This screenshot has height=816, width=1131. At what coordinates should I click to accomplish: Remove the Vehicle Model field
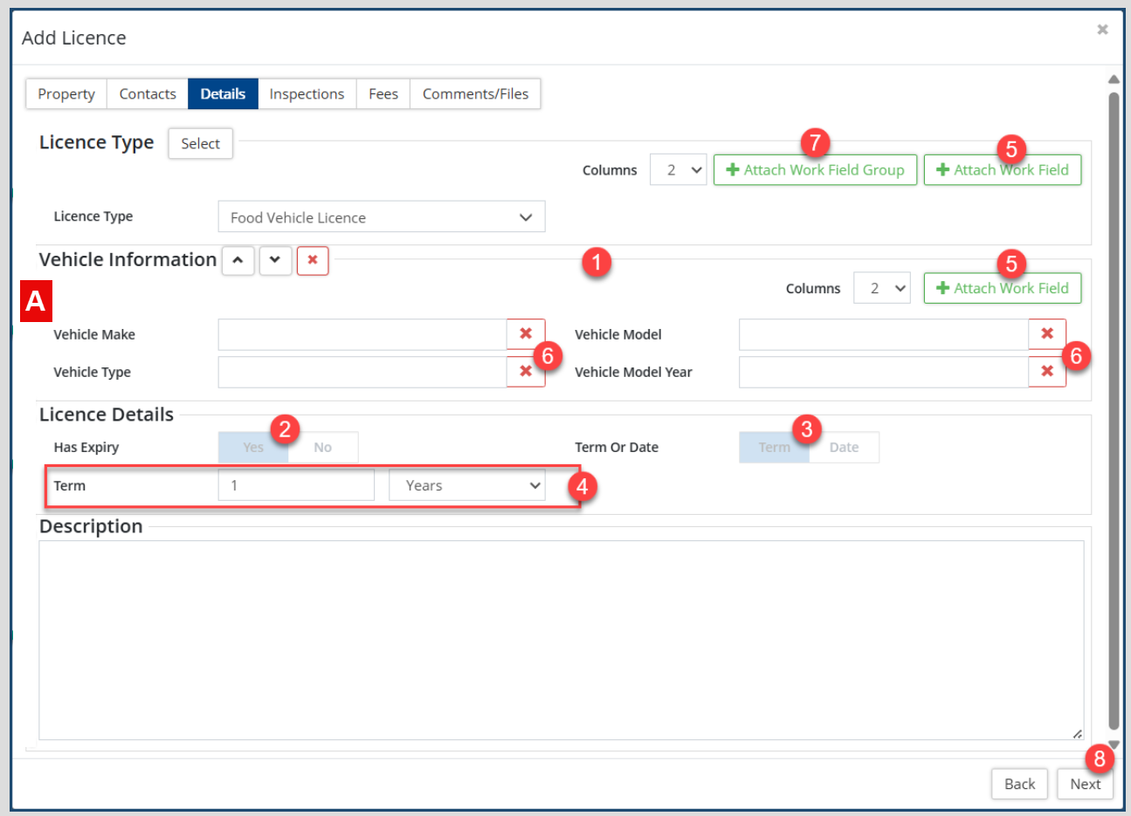click(1047, 334)
